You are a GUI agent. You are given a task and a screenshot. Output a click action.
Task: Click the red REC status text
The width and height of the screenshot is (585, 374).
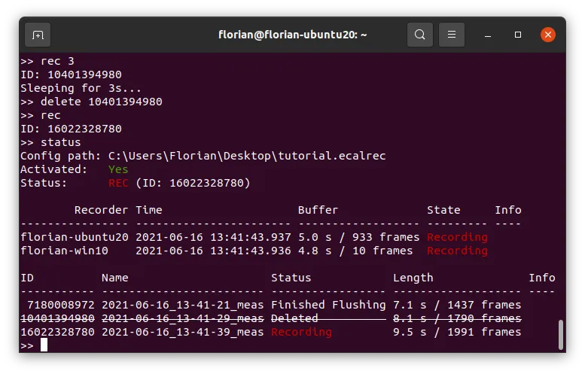click(x=118, y=183)
